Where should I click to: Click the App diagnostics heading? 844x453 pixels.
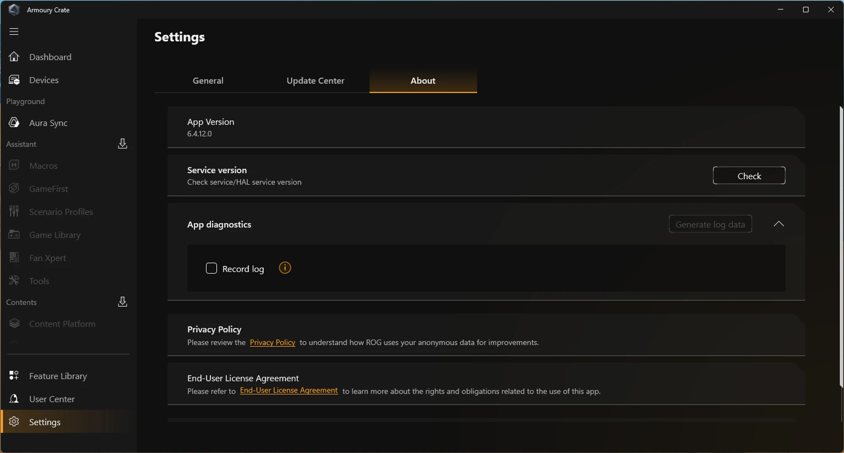point(219,224)
